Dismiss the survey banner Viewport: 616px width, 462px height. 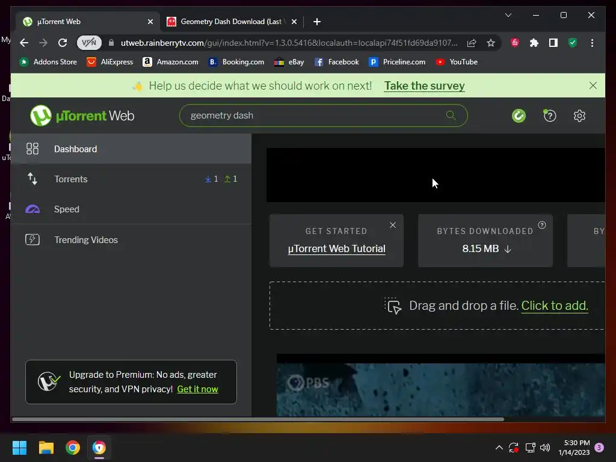click(593, 85)
